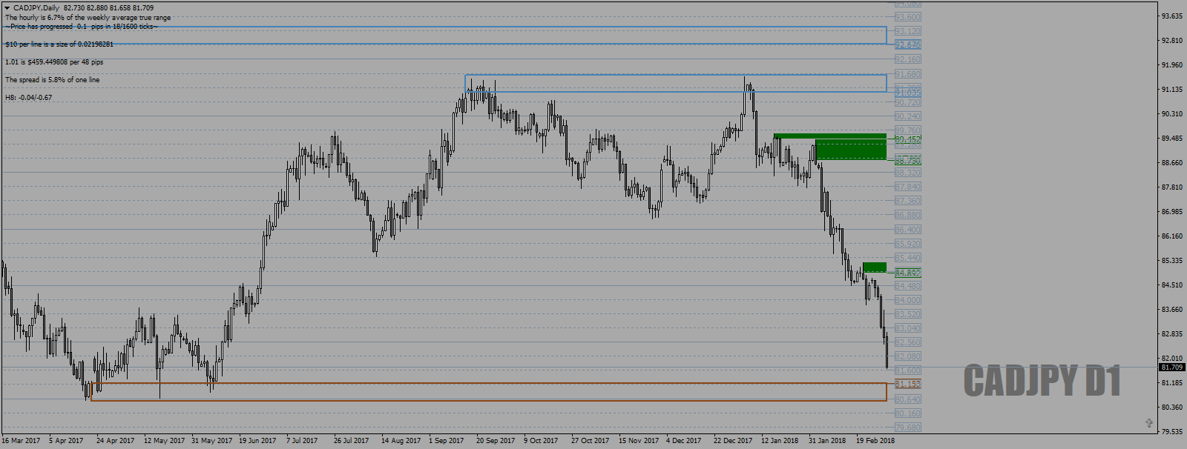1187x449 pixels.
Task: Select the small green rectangle zone near 84.892
Action: tap(875, 267)
